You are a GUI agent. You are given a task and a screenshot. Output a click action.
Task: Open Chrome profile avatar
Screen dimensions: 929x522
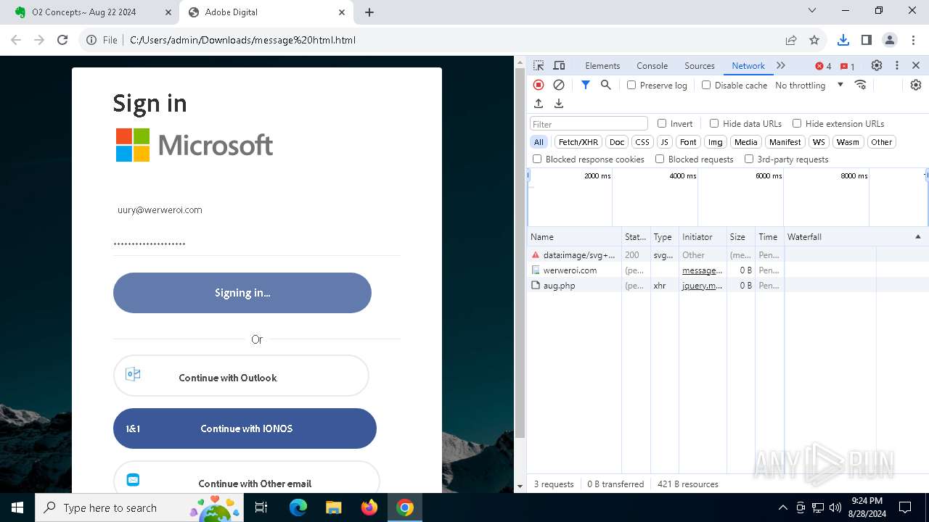coord(890,40)
